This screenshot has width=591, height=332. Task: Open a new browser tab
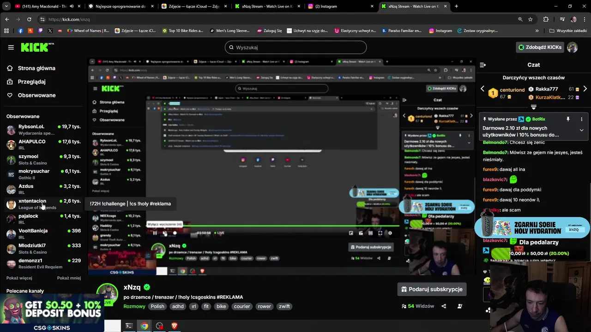[x=456, y=6]
